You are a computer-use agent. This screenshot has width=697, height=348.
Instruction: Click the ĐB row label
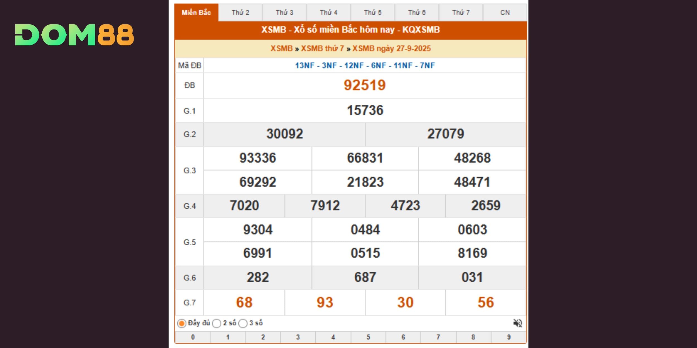click(x=190, y=85)
